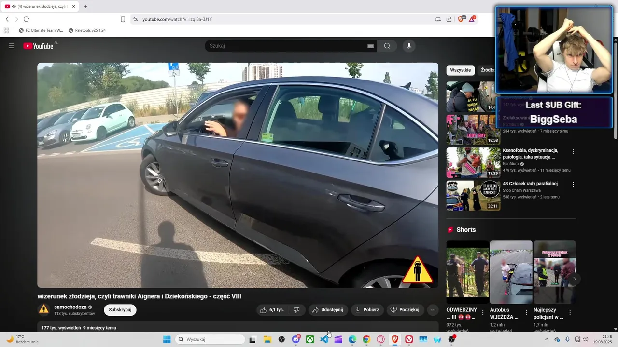Image resolution: width=618 pixels, height=347 pixels.
Task: Click the Podziękuj thanks button
Action: (405, 310)
